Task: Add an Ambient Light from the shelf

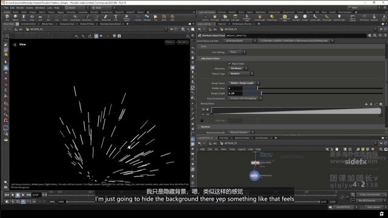Action: click(x=339, y=18)
